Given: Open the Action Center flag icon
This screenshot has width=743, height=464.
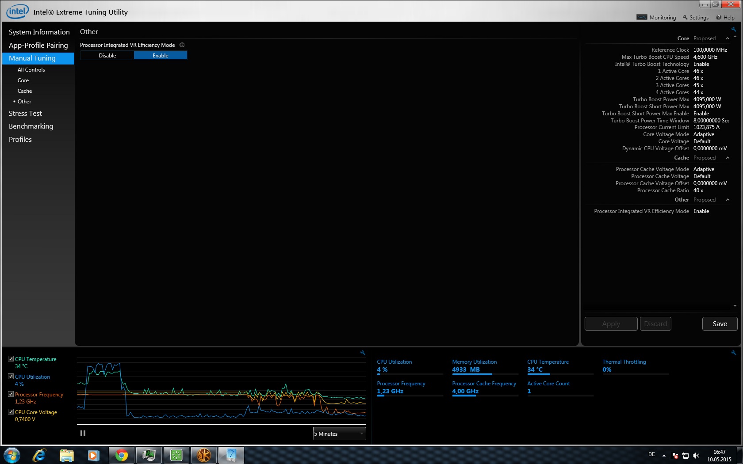Looking at the screenshot, I should (675, 456).
